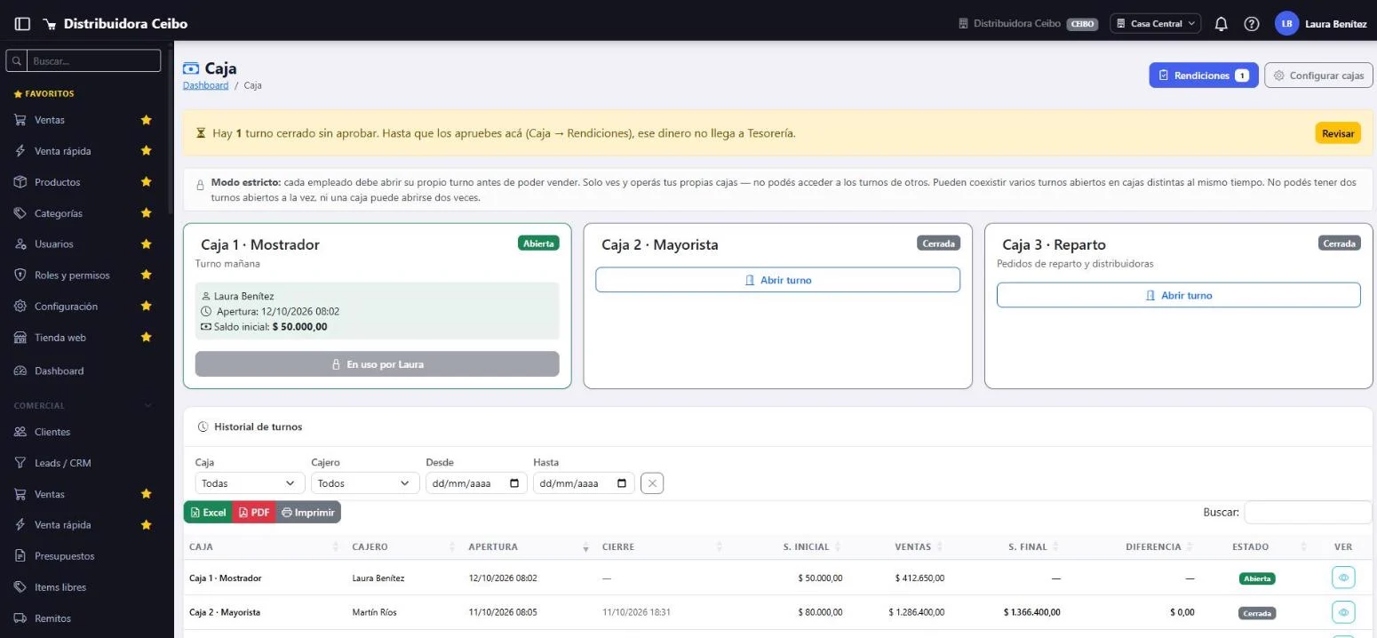Click the Configuración gear icon in sidebar
The height and width of the screenshot is (638, 1377).
click(x=20, y=306)
